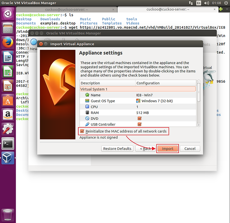The image size is (230, 223).
Task: Click the DVD disc icon
Action: point(87,118)
